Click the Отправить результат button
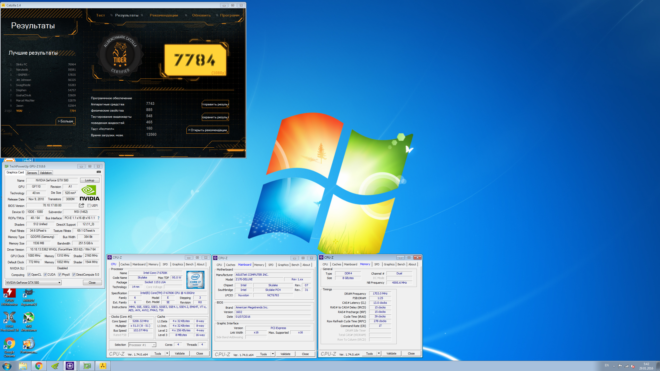The height and width of the screenshot is (371, 660). (x=215, y=104)
